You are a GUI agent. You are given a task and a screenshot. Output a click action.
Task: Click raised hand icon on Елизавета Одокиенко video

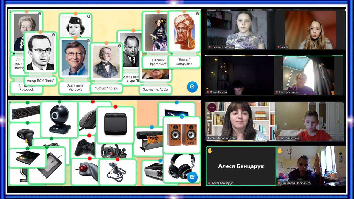280,151
